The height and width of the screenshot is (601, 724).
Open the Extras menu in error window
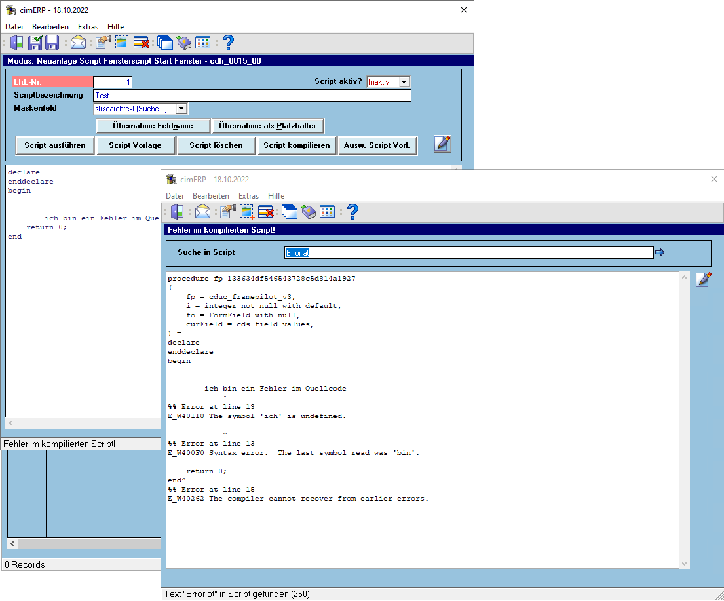point(248,196)
